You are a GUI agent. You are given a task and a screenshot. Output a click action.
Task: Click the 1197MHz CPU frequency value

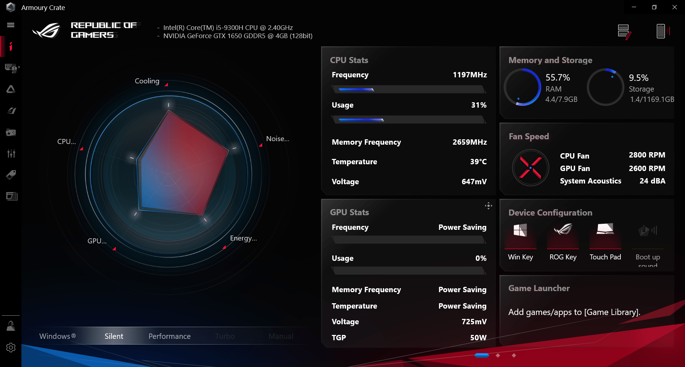[470, 75]
